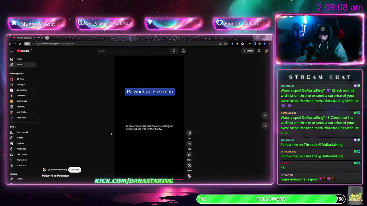Open the notifications bell
This screenshot has height=206, width=367.
[x=259, y=51]
